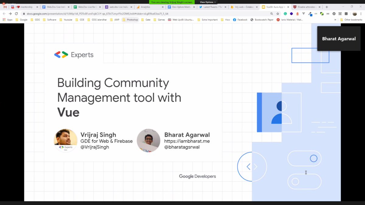
Task: Click the @VrijrajSingh handle on slide
Action: tap(95, 147)
